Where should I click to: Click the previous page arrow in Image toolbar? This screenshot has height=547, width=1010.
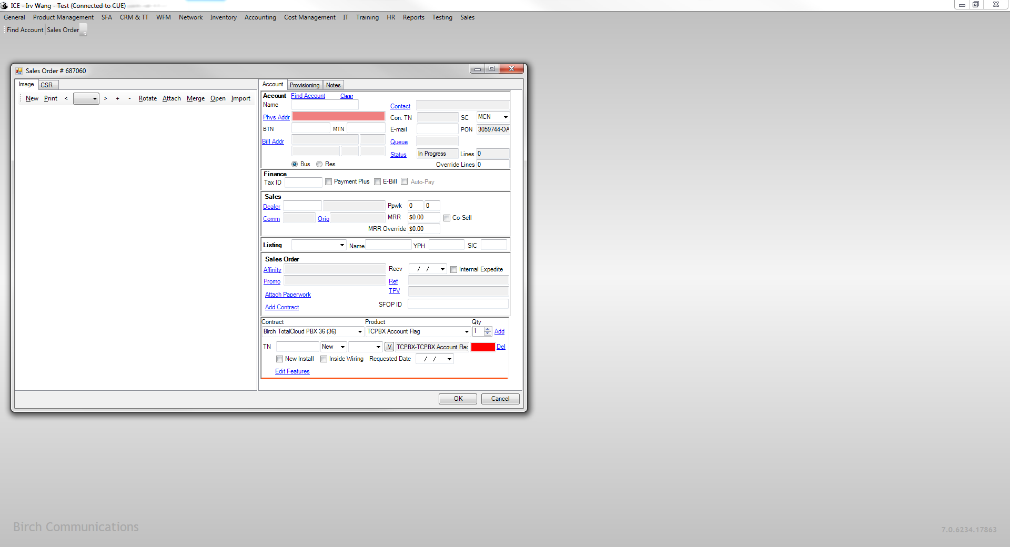66,98
